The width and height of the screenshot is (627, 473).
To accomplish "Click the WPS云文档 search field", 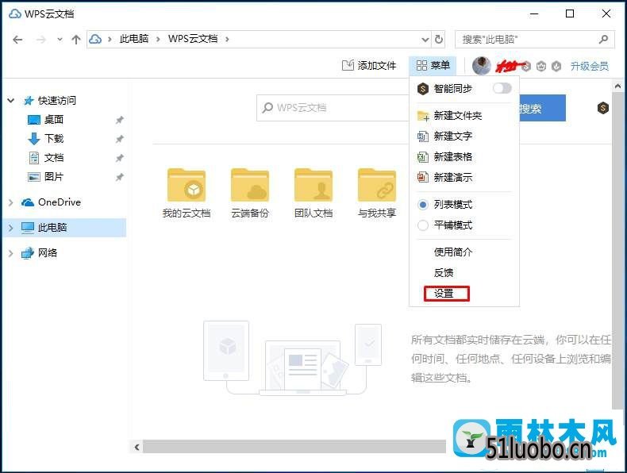I will click(334, 108).
